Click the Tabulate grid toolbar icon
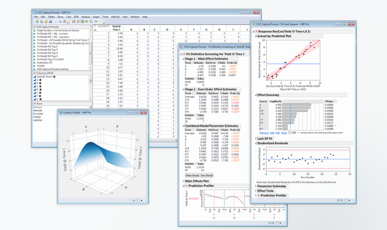 (83, 22)
